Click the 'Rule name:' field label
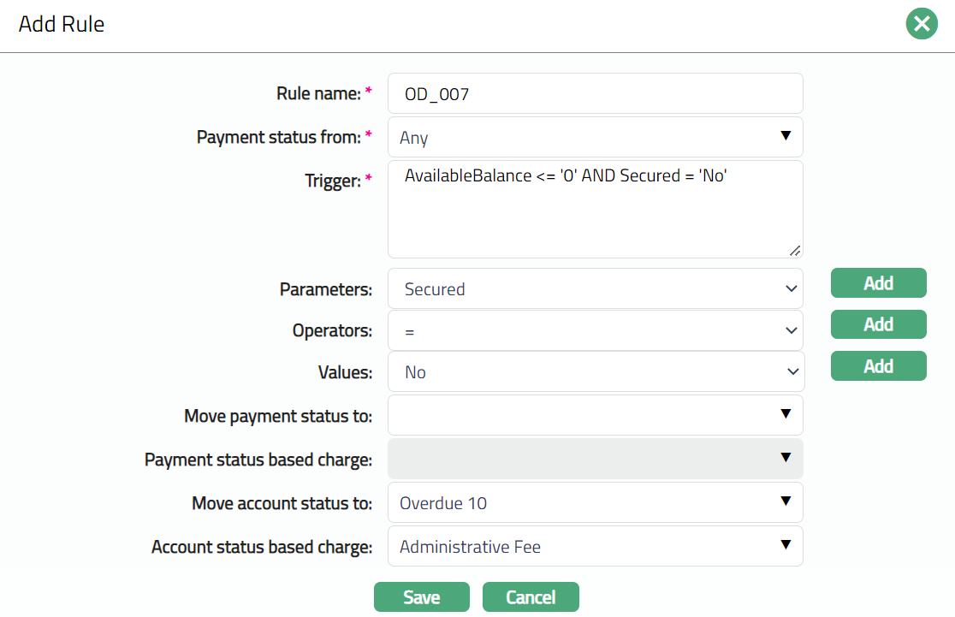 click(x=318, y=94)
